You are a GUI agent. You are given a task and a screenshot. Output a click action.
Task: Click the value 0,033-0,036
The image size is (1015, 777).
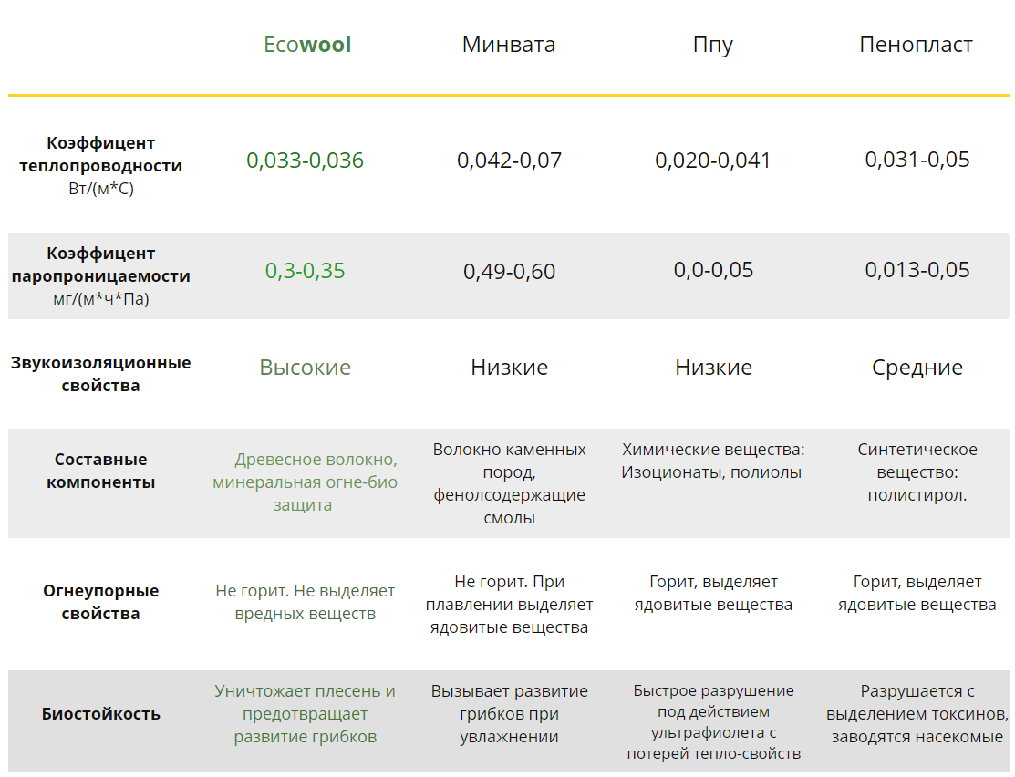click(305, 160)
